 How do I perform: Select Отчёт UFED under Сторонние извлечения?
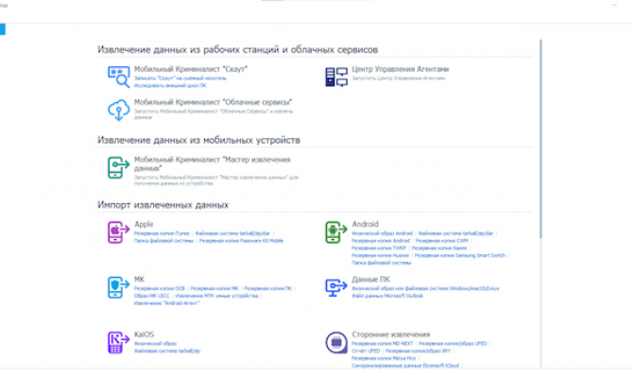point(366,351)
